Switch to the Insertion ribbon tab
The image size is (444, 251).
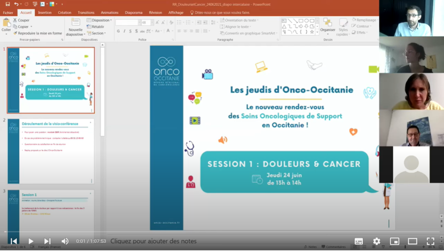pyautogui.click(x=45, y=13)
